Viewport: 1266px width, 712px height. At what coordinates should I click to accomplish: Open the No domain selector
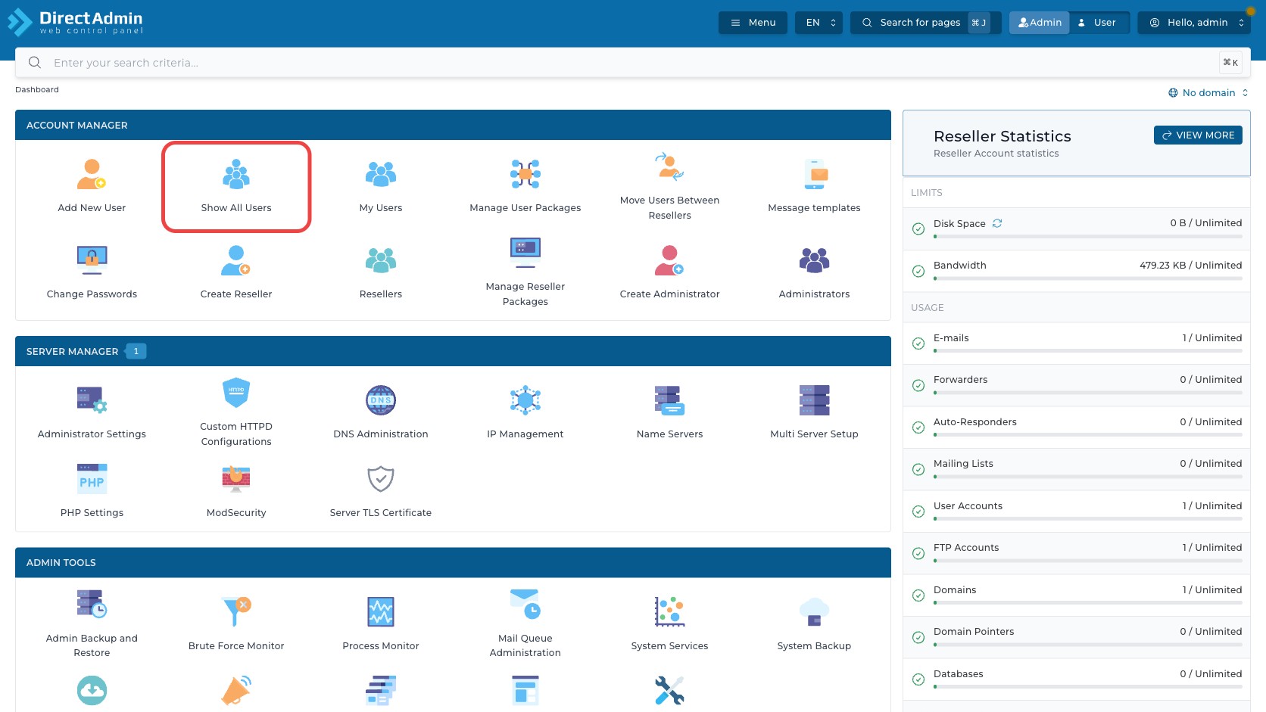[1208, 93]
